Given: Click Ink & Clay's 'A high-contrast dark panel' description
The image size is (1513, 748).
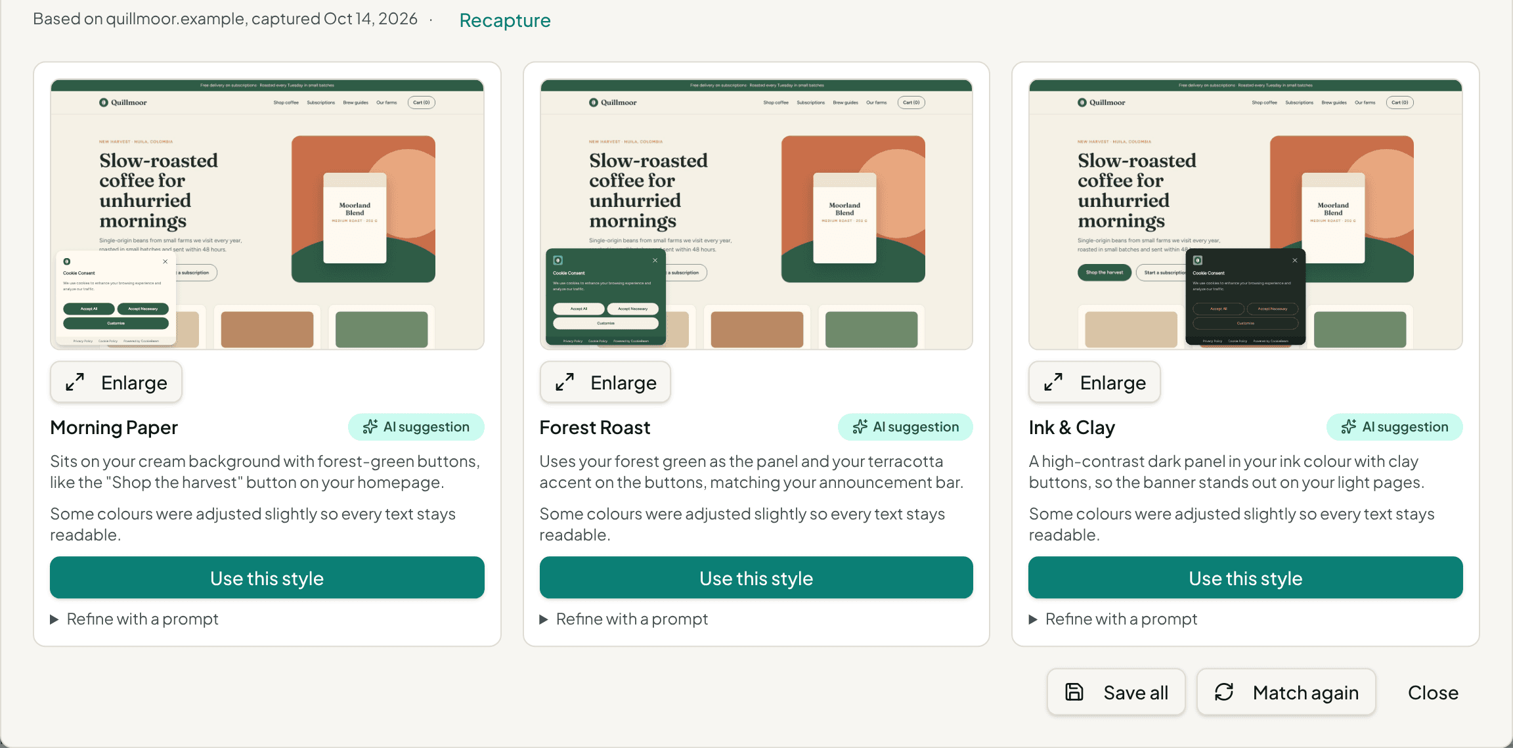Looking at the screenshot, I should 1227,472.
